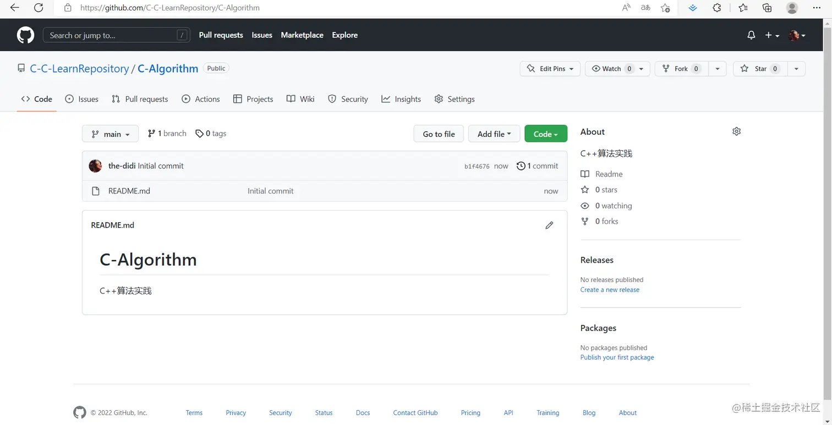This screenshot has height=425, width=832.
Task: Click the translate page icon
Action: [x=646, y=8]
